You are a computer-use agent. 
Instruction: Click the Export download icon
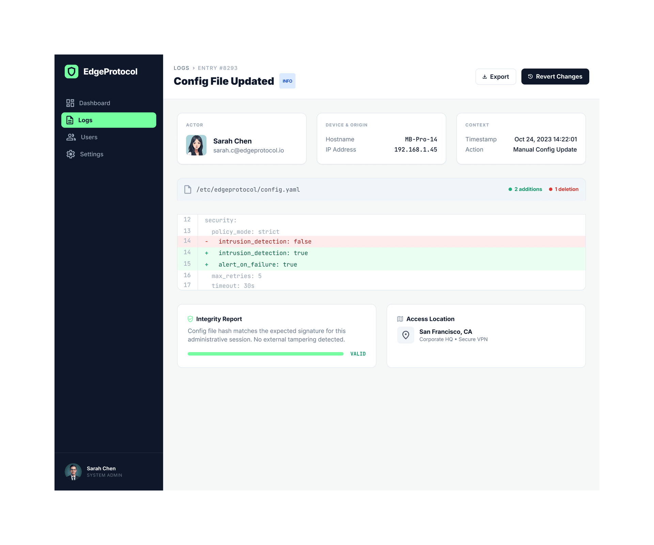click(x=485, y=77)
